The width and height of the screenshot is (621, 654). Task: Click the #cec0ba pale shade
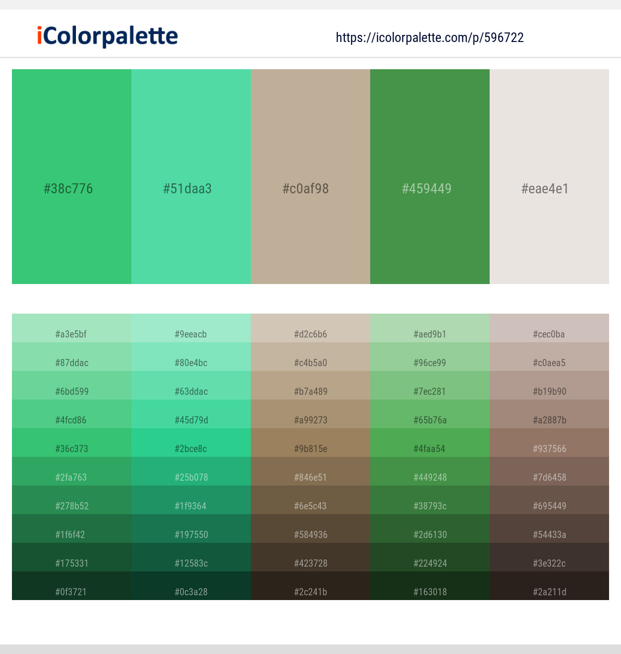tap(549, 328)
